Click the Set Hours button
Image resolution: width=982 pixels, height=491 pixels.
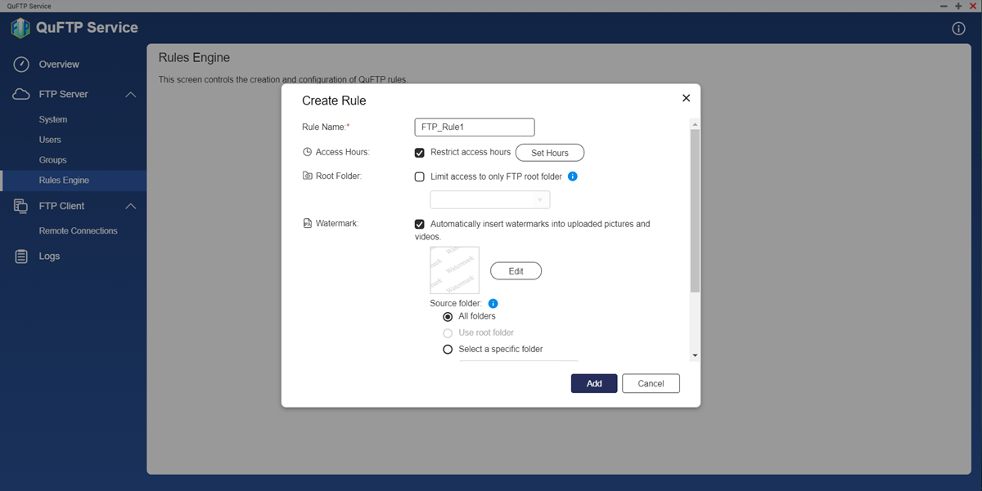[x=549, y=153]
